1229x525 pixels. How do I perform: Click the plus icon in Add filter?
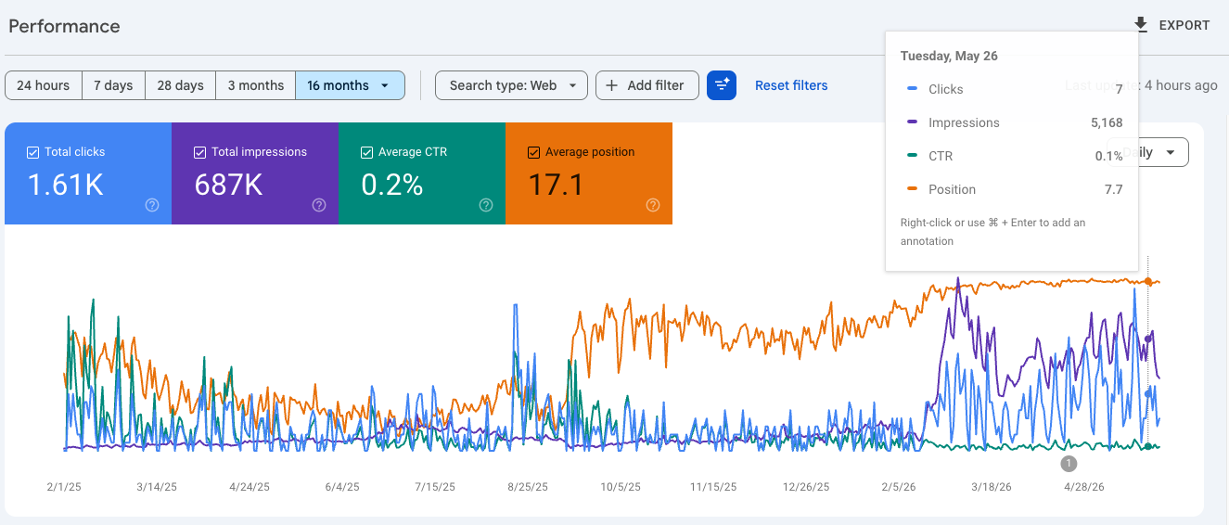[611, 85]
